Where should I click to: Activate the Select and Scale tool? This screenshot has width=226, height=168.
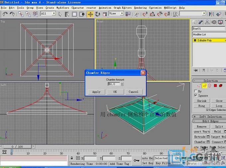(x=105, y=14)
